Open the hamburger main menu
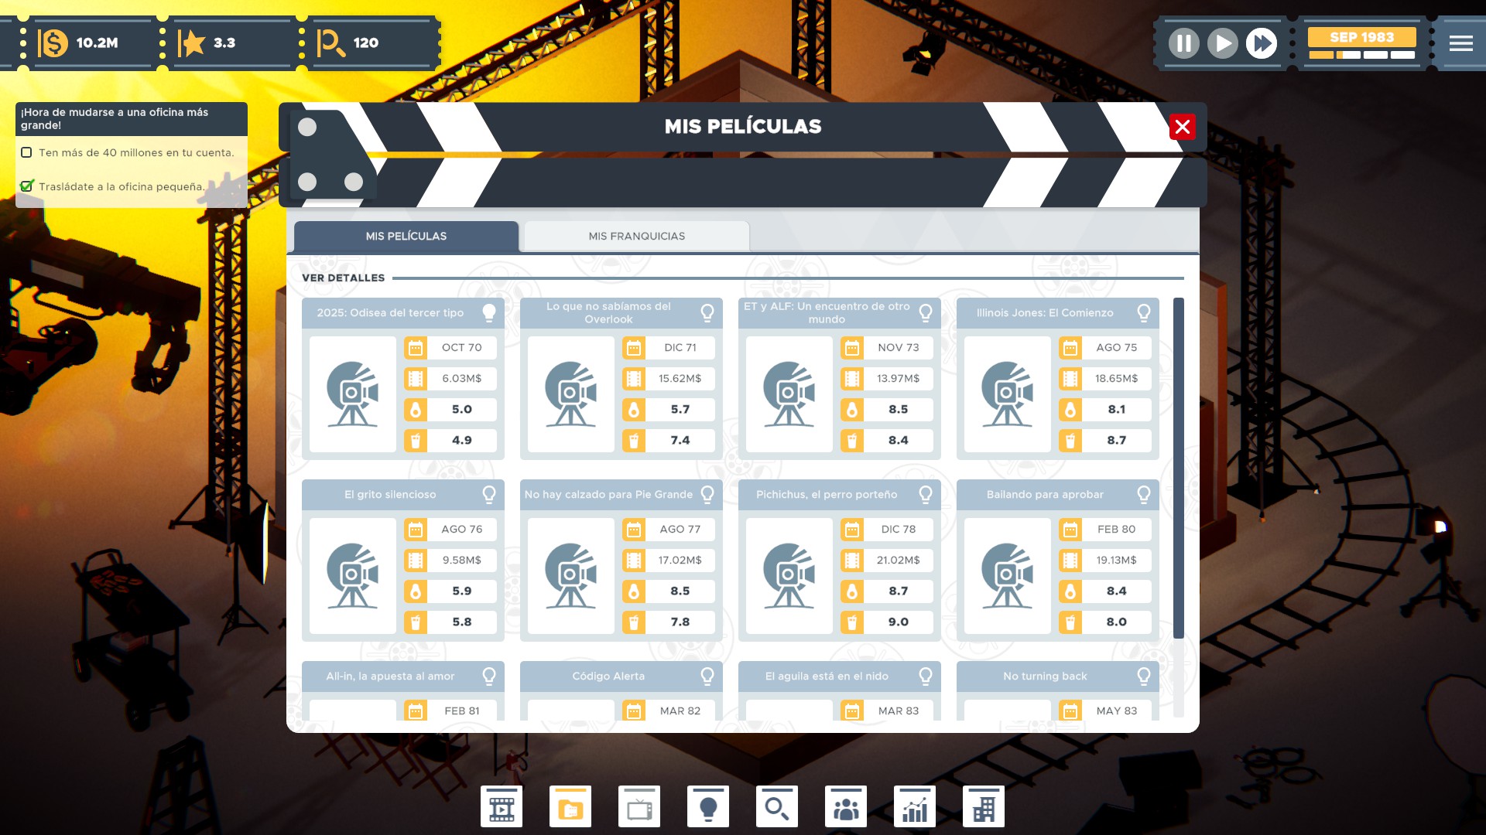This screenshot has height=835, width=1486. [1460, 43]
